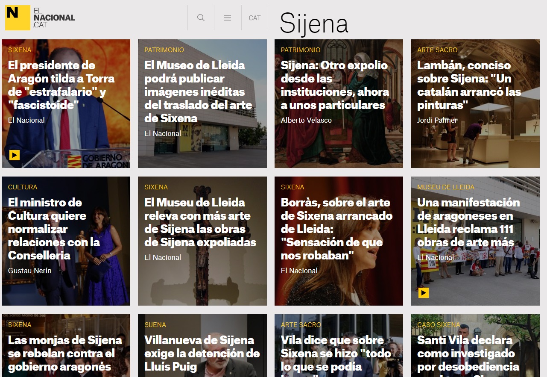Open author Gustau Nerín's name
The height and width of the screenshot is (377, 547).
pyautogui.click(x=29, y=271)
